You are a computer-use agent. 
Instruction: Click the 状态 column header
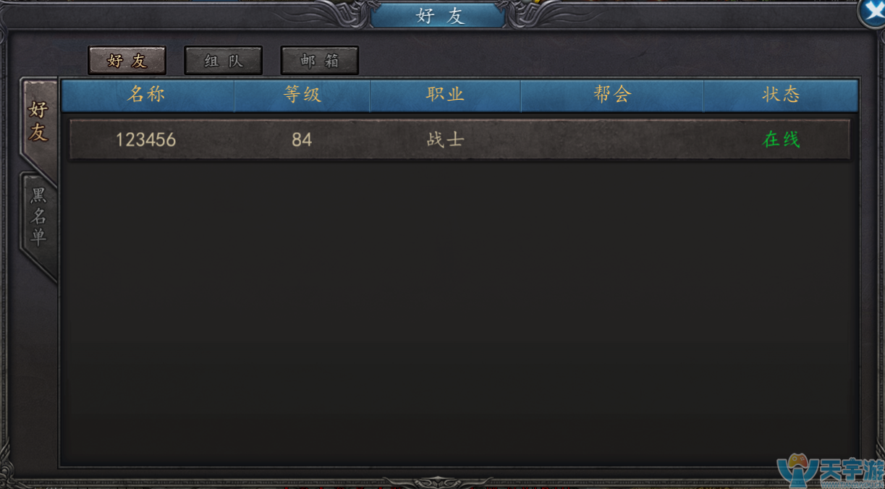[781, 95]
